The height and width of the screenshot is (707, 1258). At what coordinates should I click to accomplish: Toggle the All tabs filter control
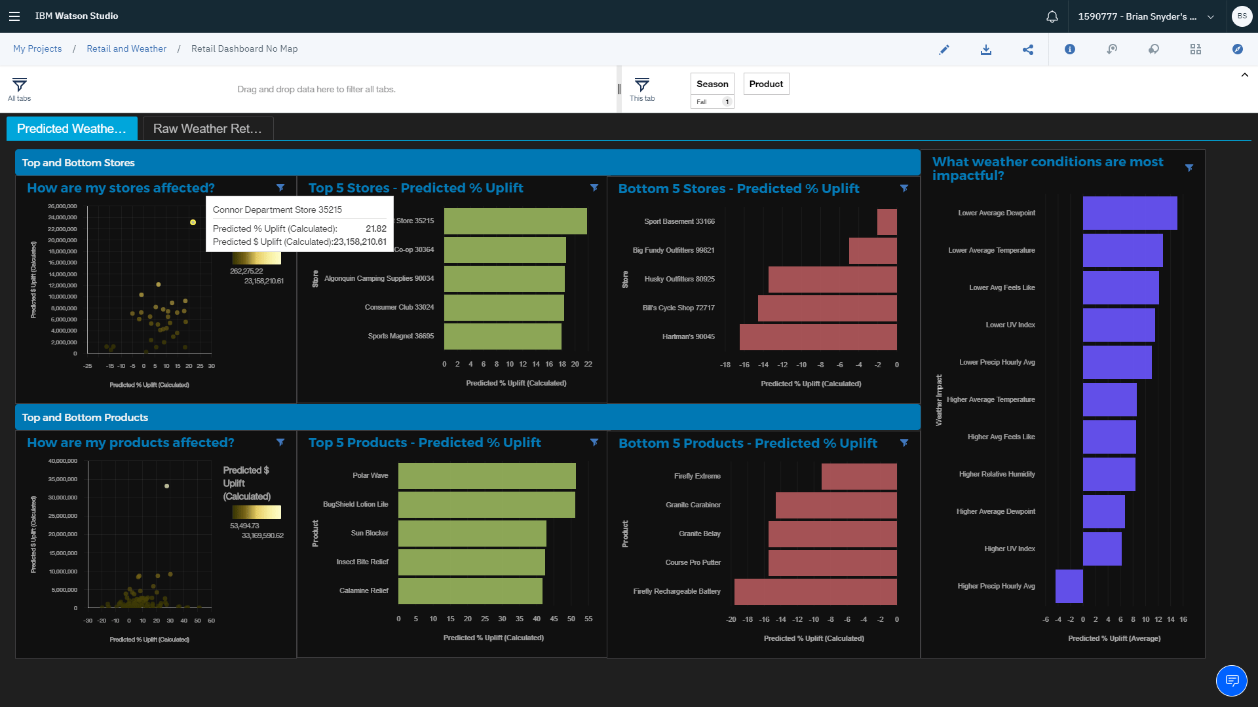[x=18, y=89]
